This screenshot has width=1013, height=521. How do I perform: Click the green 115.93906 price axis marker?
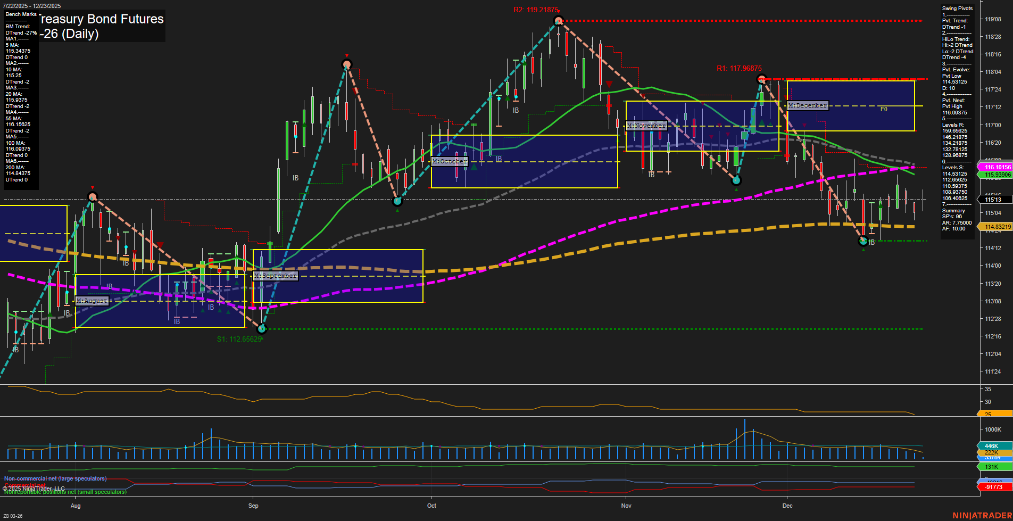(x=994, y=175)
